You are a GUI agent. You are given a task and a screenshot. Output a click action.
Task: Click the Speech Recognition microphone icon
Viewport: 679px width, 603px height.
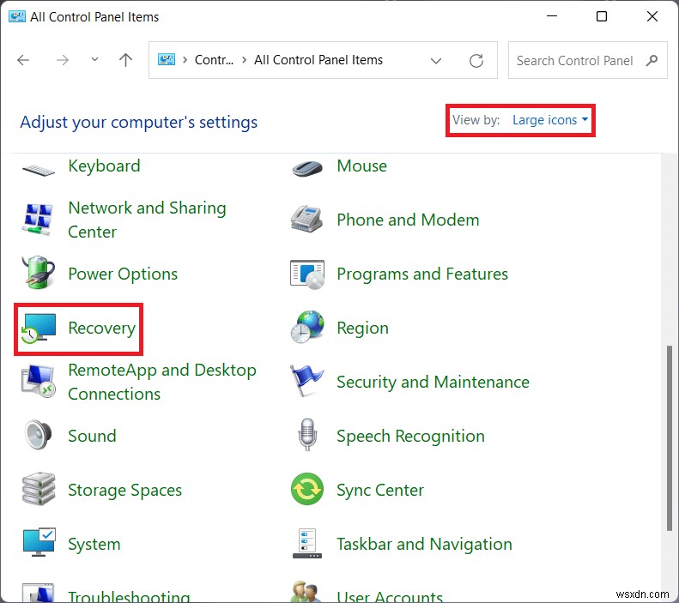click(x=307, y=436)
